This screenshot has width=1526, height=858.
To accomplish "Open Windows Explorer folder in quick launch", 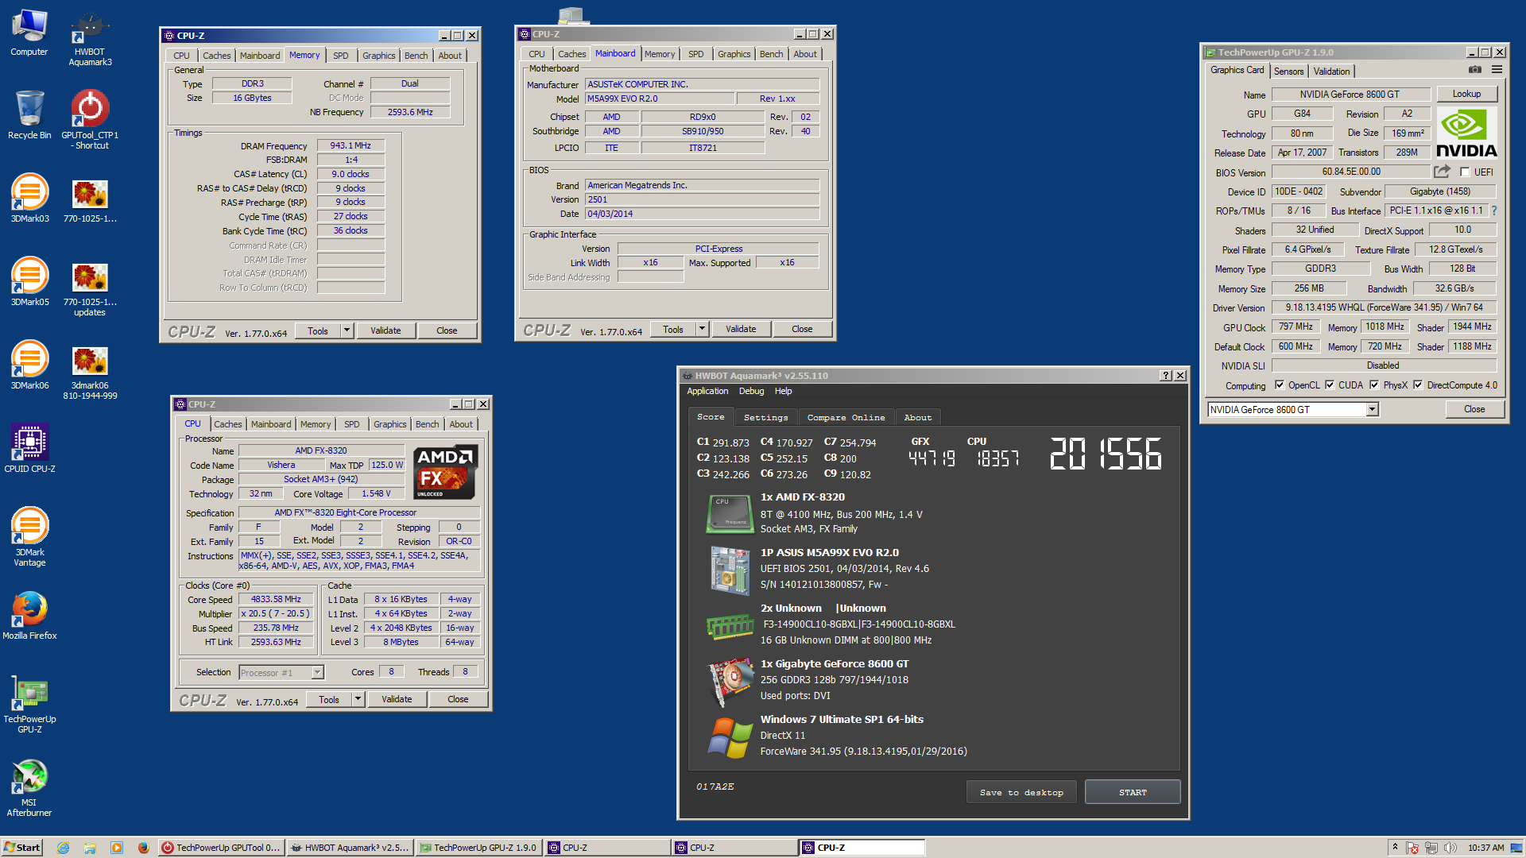I will point(90,848).
